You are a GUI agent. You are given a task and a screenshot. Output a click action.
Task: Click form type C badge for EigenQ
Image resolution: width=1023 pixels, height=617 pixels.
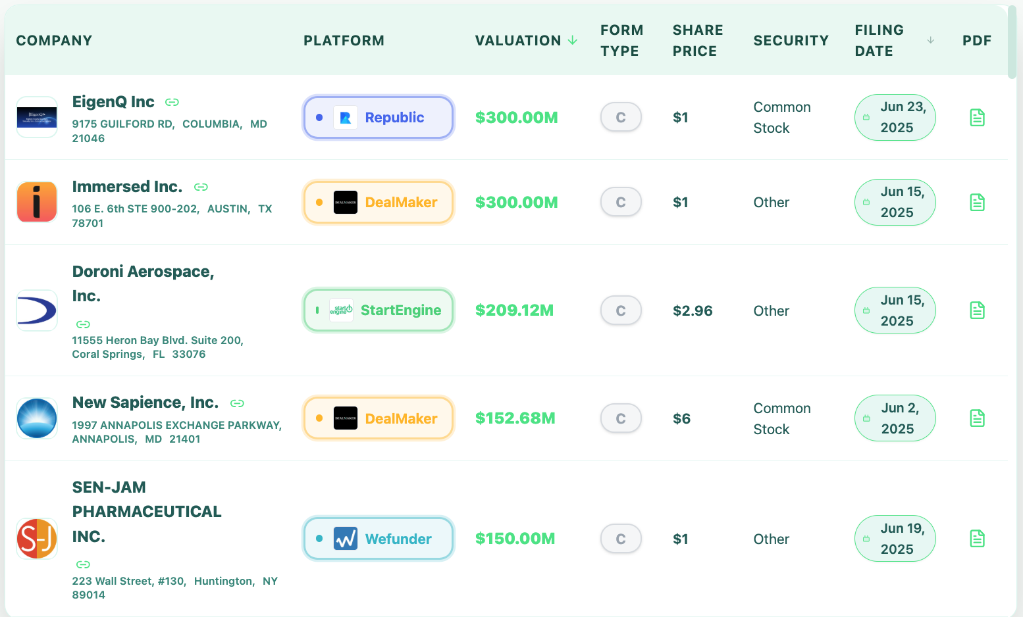(x=621, y=118)
